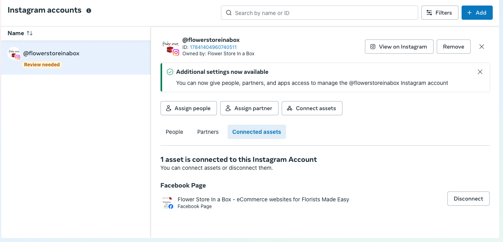Click the account ID 17841404960740511 link
The width and height of the screenshot is (503, 242).
click(x=213, y=47)
